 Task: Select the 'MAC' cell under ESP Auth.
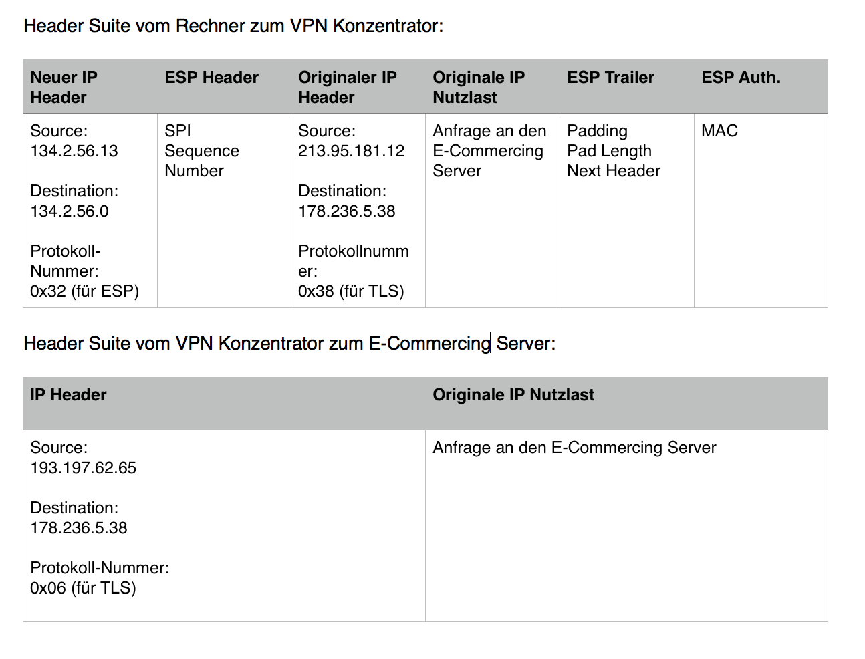coord(719,131)
